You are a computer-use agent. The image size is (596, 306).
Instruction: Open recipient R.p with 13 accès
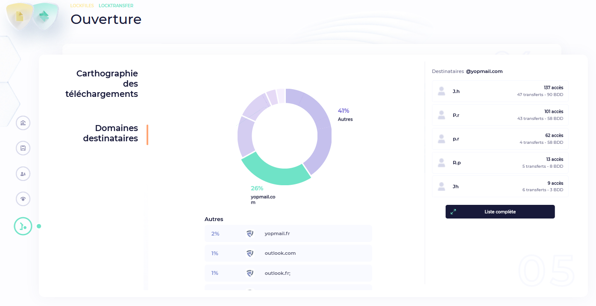tap(500, 163)
